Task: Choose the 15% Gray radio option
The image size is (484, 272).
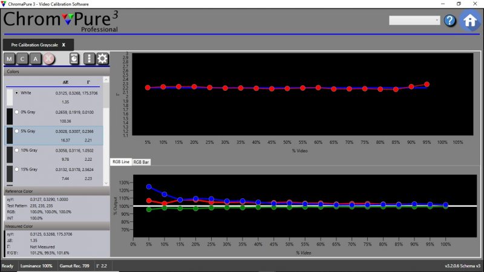Action: (x=16, y=169)
